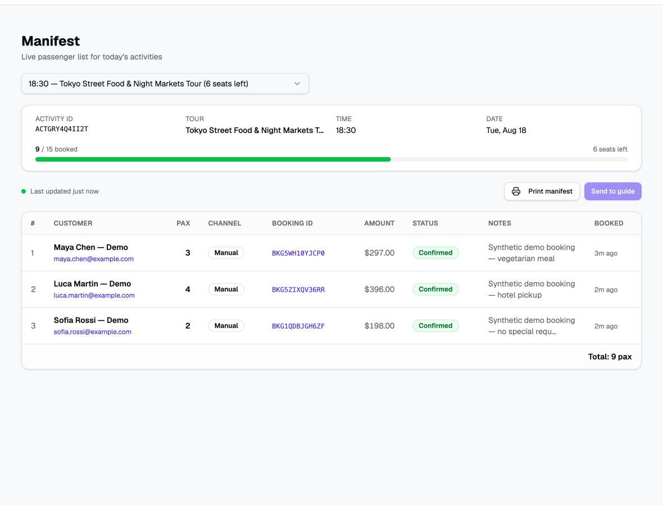Click the 2m ago time in Luca Martin's row

(606, 290)
